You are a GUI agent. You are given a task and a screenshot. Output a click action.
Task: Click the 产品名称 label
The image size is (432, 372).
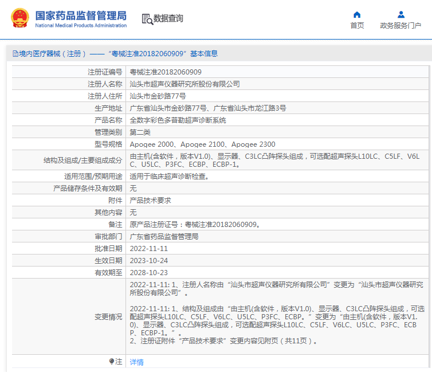pyautogui.click(x=108, y=120)
